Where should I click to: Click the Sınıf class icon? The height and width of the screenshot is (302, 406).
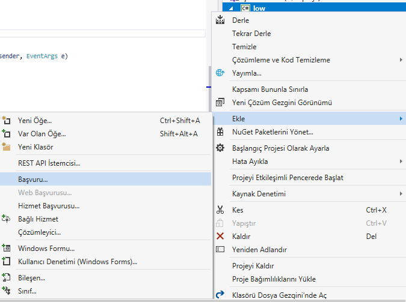pyautogui.click(x=6, y=291)
